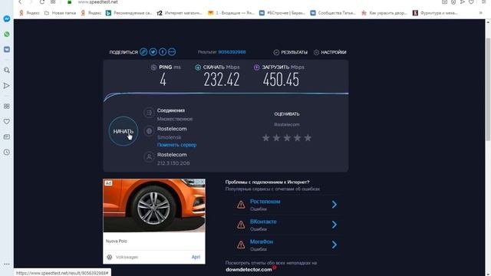Open history clock in sidebar
491x276 pixels.
7,153
